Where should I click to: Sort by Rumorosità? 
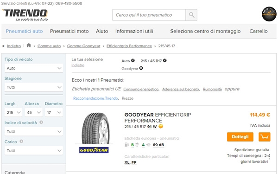pos(212,89)
